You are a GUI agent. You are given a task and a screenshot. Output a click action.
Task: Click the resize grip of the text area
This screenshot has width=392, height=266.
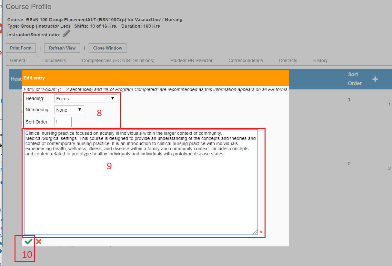pos(255,232)
